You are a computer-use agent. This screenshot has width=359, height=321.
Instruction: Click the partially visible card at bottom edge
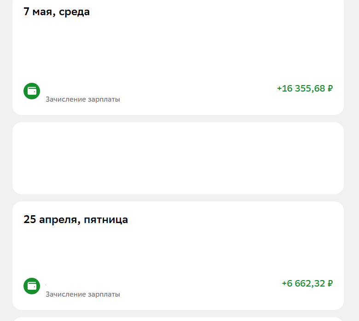[178, 319]
